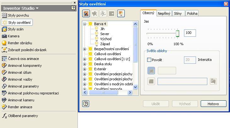Expand Deska stolu style
Image resolution: width=230 pixels, height=128 pixels.
(x=84, y=64)
